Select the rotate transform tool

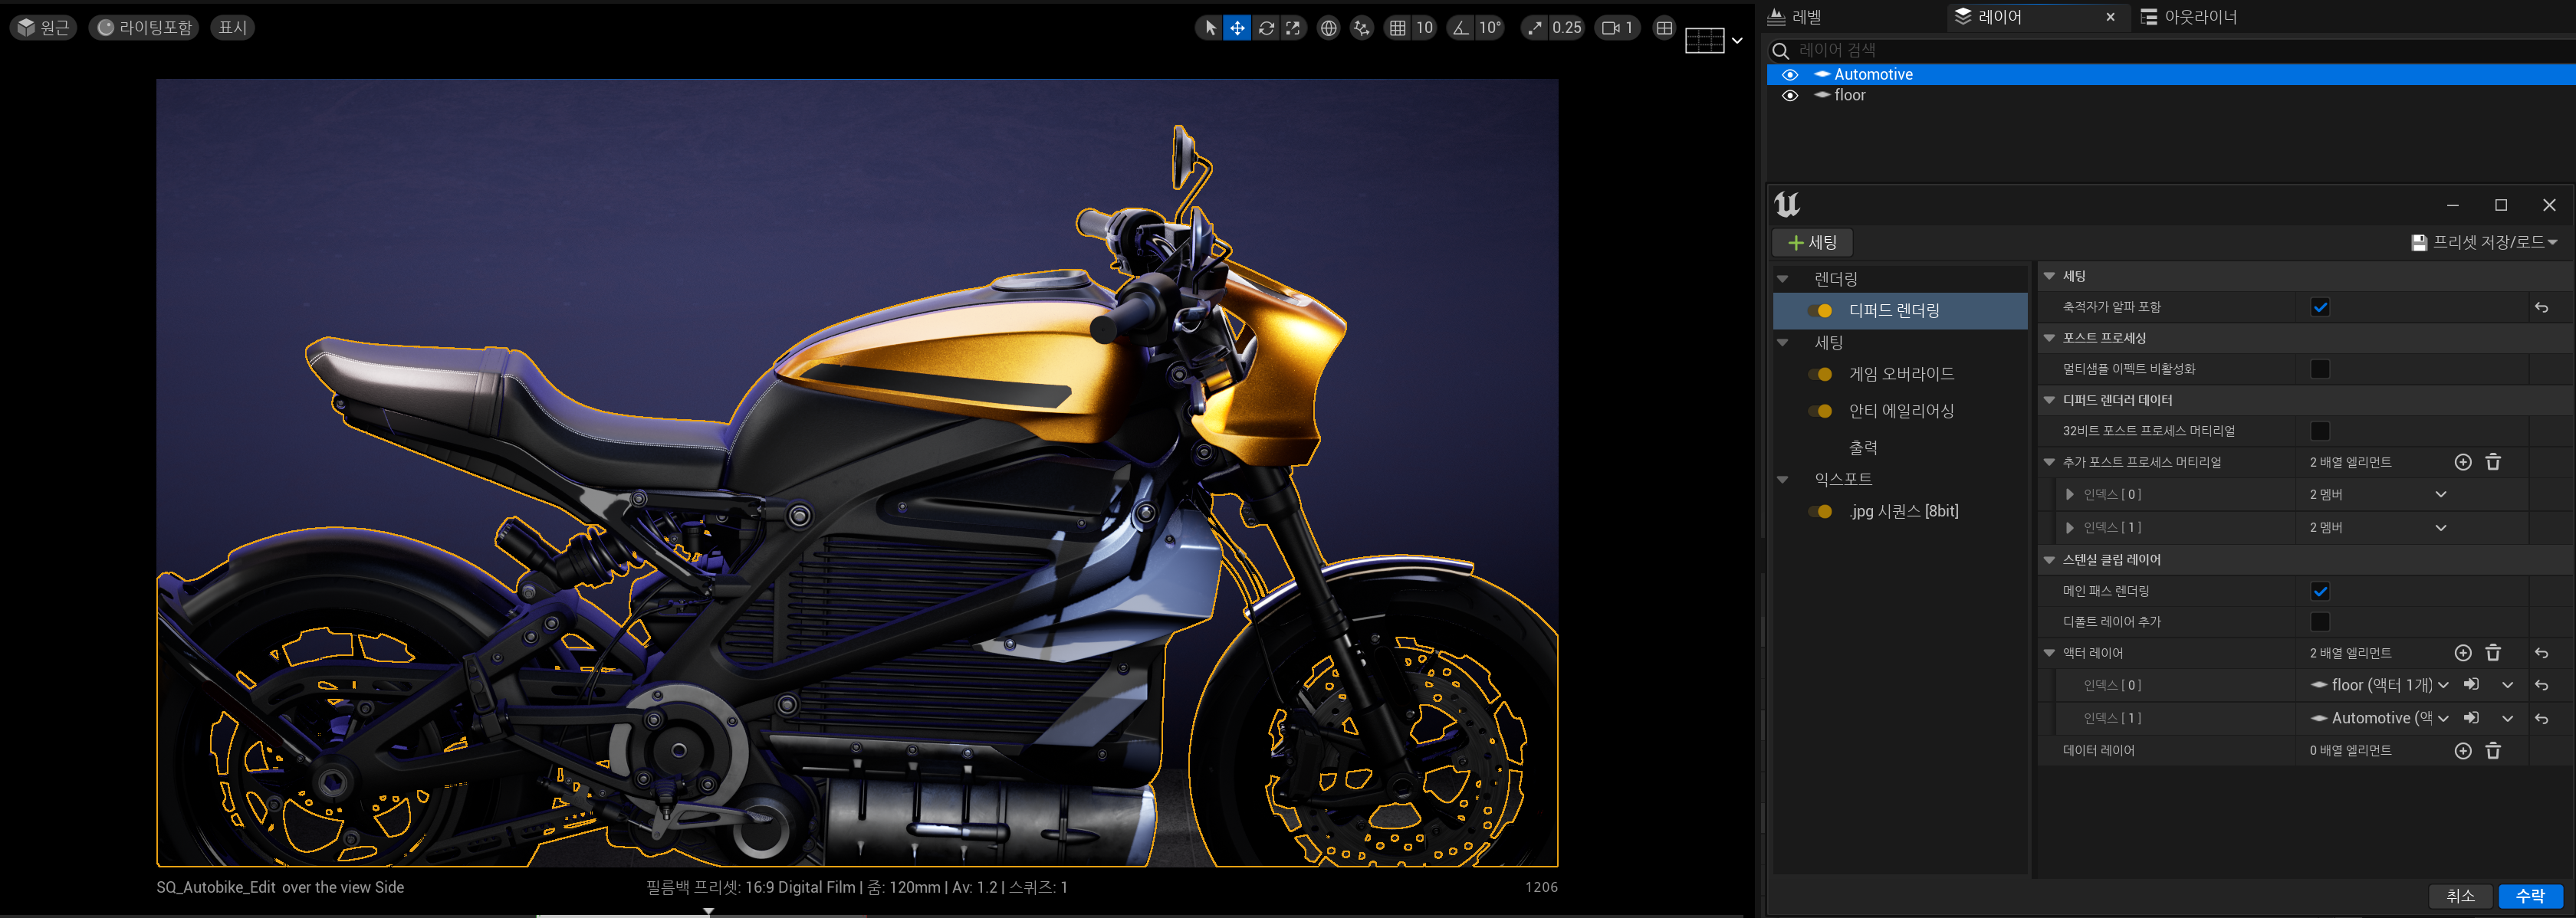1266,28
